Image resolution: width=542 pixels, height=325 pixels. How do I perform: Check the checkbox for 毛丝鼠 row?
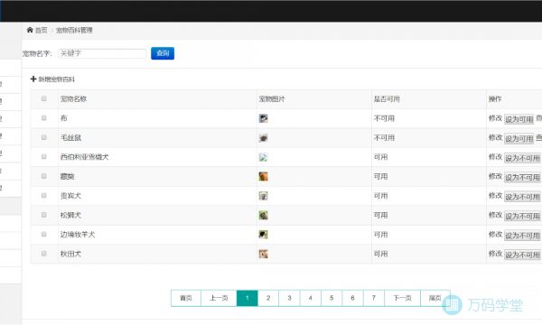point(44,137)
